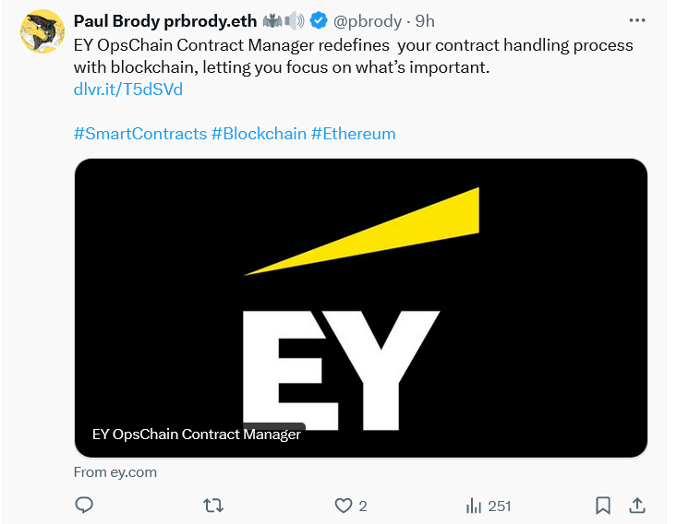The image size is (689, 524).
Task: Click the blue verified badge
Action: tap(320, 21)
